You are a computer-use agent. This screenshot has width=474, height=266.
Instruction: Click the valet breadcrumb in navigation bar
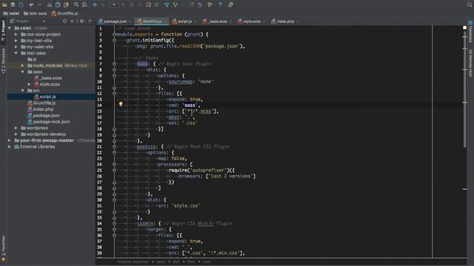[11, 13]
